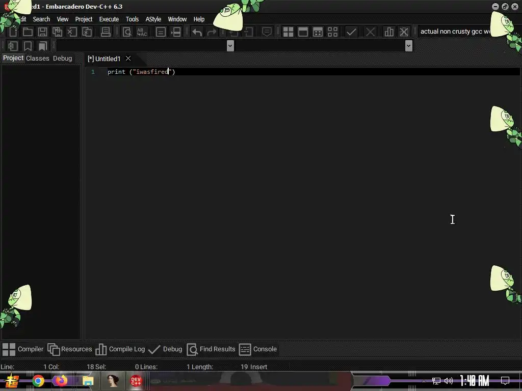This screenshot has width=522, height=391.
Task: Click the Go to function icon
Action: 161,32
